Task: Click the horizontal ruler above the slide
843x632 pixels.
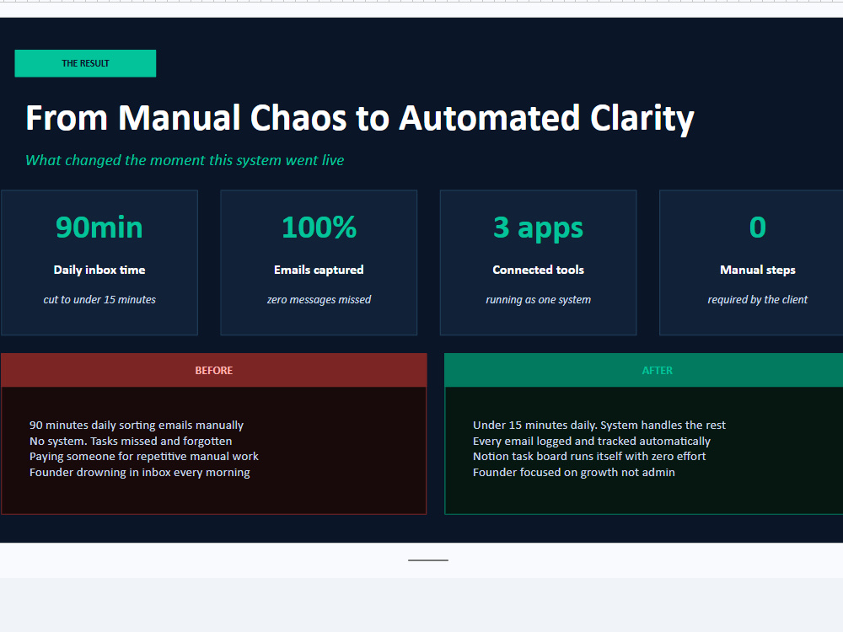Action: (x=421, y=2)
